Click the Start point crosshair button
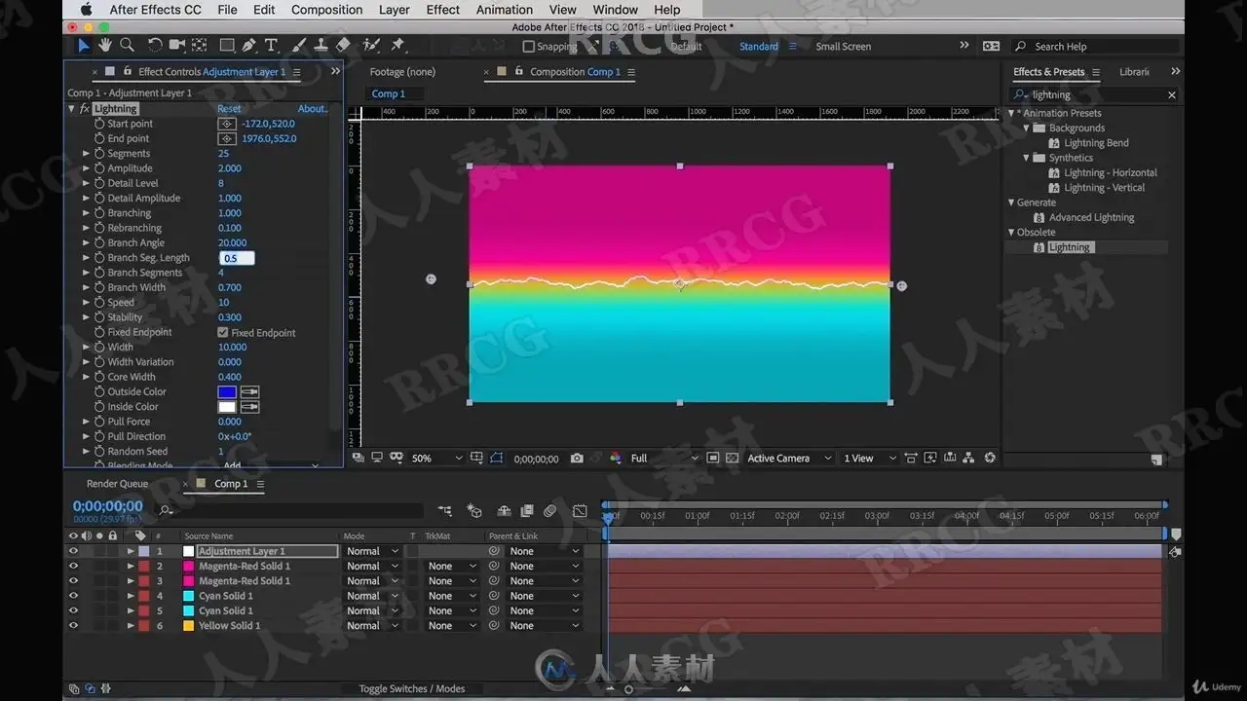Screen dimensions: 1247x701 click(226, 124)
